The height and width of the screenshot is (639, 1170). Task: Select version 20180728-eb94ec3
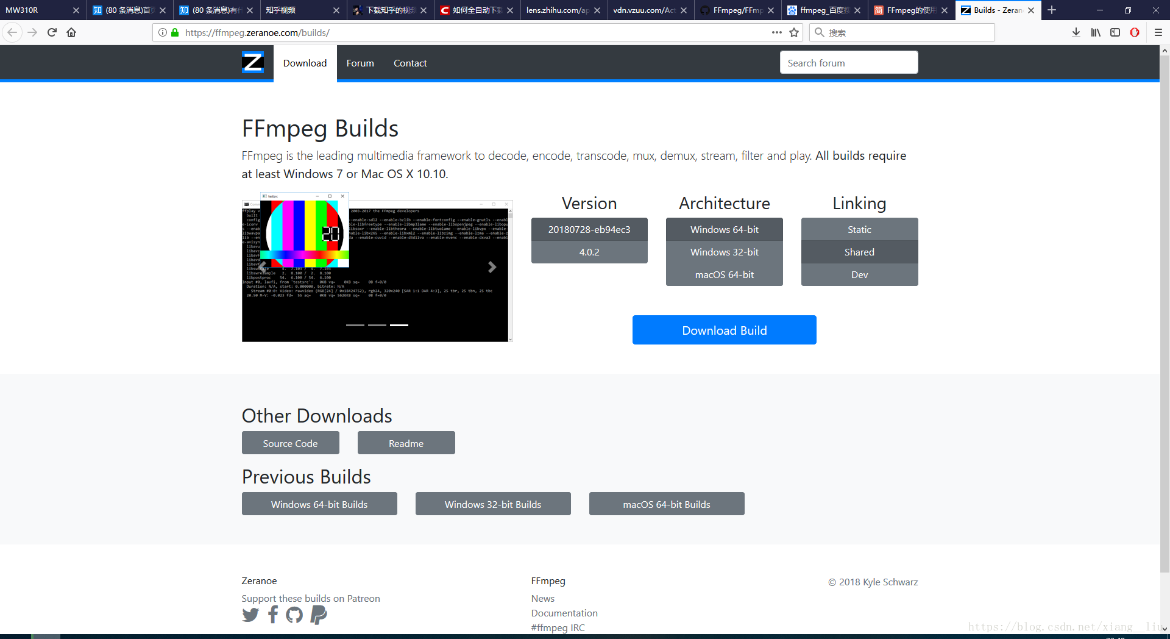(x=589, y=229)
